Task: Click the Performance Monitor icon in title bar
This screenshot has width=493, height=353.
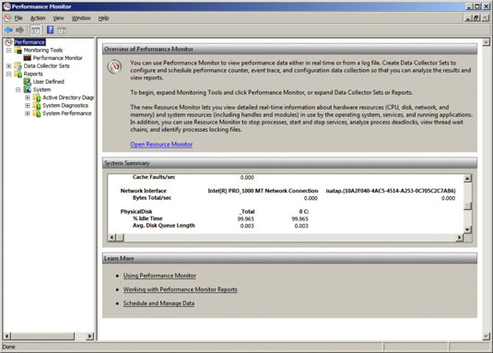Action: coord(7,6)
